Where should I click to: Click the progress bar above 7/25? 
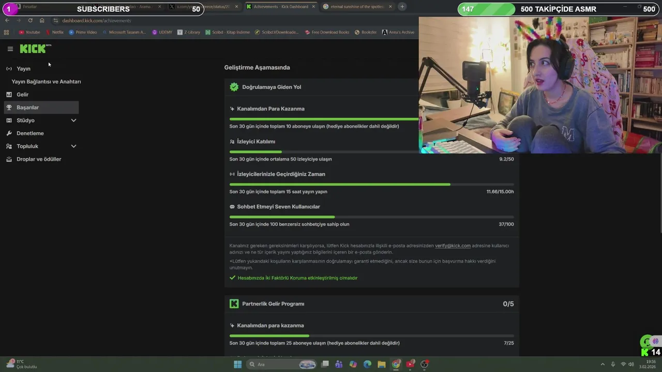tap(371, 336)
